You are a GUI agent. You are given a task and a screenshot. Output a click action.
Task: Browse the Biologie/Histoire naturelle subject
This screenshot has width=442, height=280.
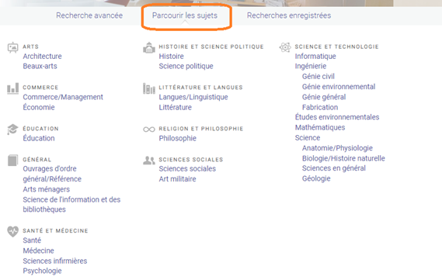[x=343, y=158]
